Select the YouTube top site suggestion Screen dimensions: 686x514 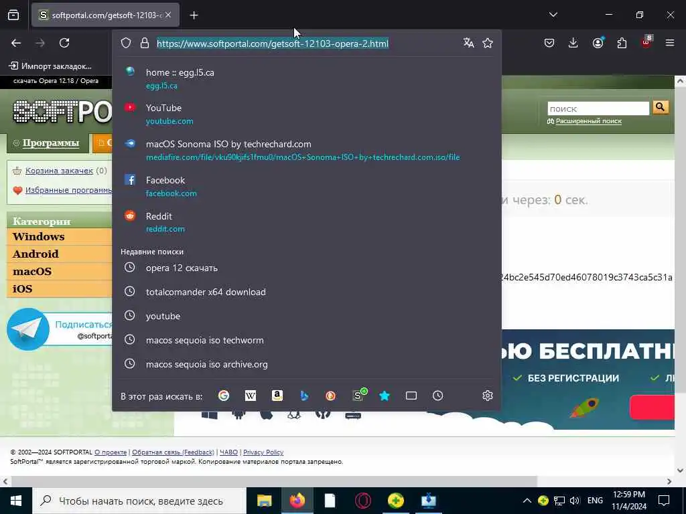click(x=307, y=114)
